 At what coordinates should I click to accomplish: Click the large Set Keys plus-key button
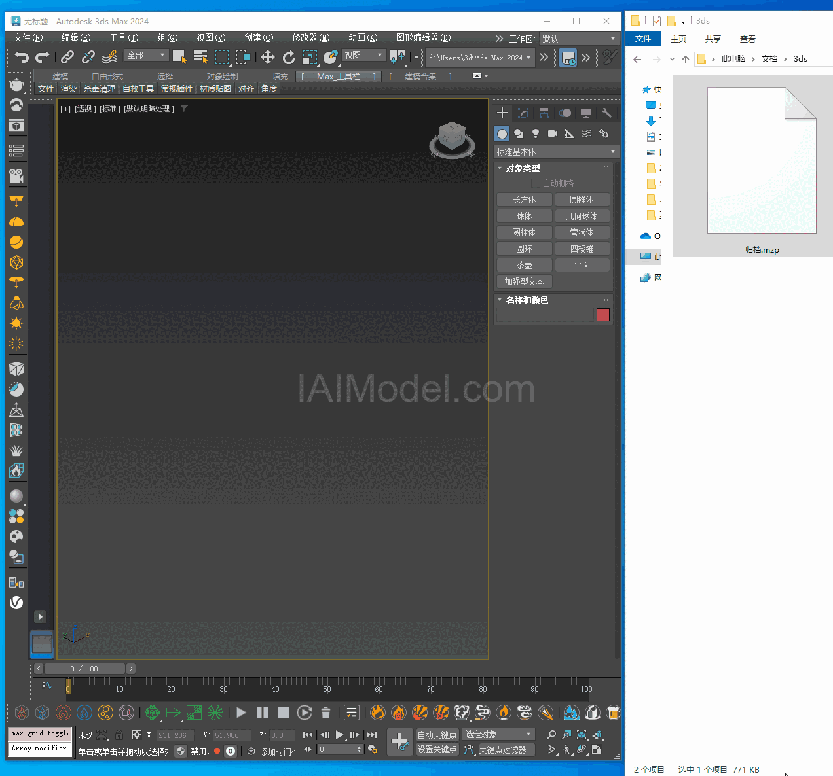[399, 742]
